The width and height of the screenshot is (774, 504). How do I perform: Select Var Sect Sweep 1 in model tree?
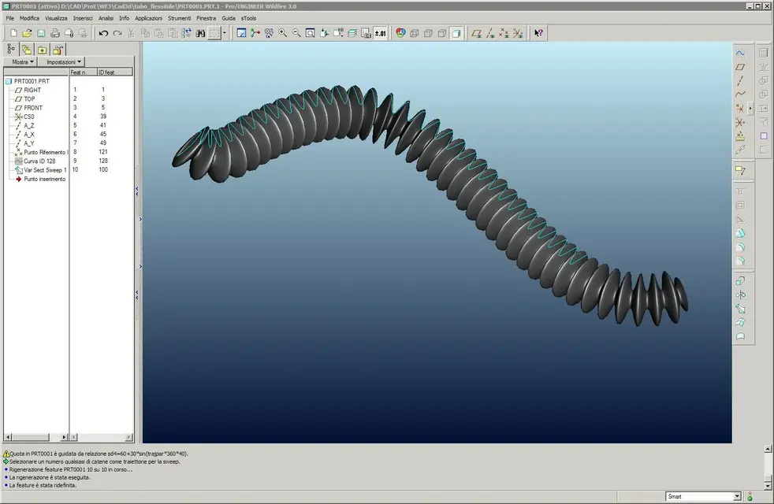tap(45, 169)
